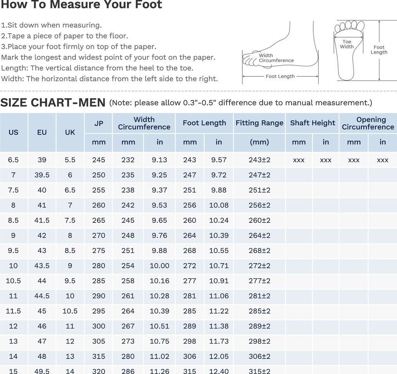
Task: Select the EU column header
Action: tap(42, 133)
